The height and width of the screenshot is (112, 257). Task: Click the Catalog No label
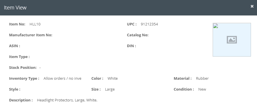pos(138,35)
